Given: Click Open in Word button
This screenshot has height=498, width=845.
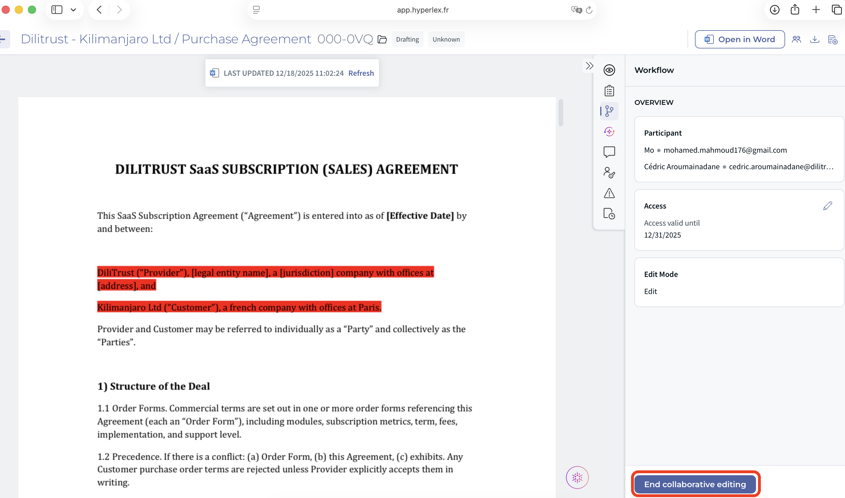Looking at the screenshot, I should [739, 39].
